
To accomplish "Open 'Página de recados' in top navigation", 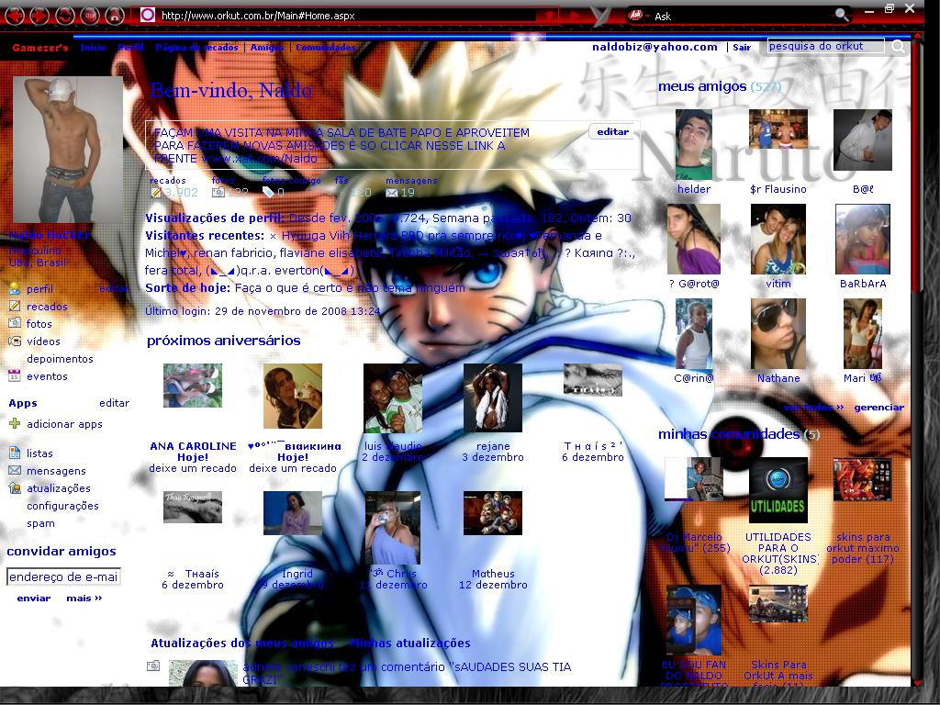I will tap(196, 48).
